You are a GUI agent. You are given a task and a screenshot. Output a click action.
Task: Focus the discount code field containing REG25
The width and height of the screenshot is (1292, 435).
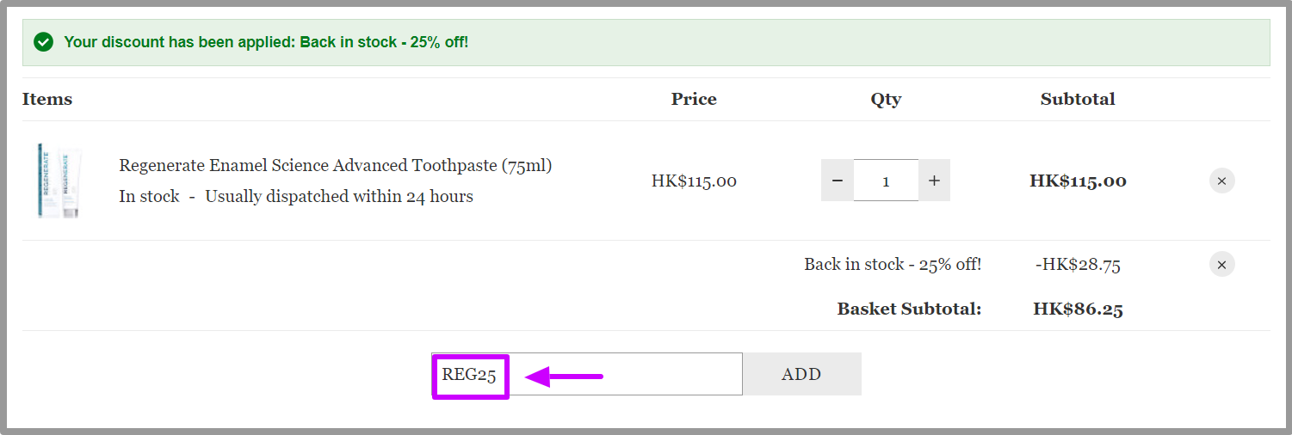tap(587, 374)
